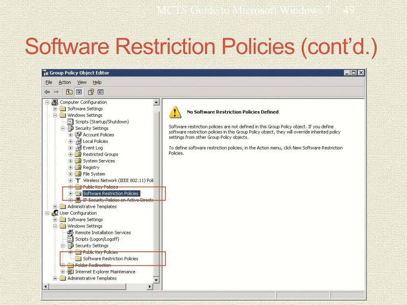Click the Restricted Groups folder icon
407x305 pixels.
click(78, 154)
